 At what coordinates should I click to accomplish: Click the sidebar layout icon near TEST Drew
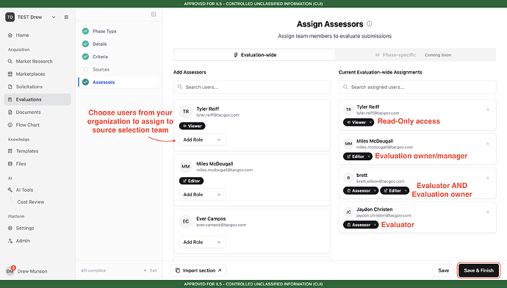tap(66, 17)
